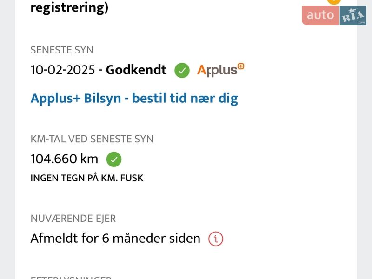Click the partially visible EFTERLYSNINGER label
This screenshot has height=279, width=372.
71,278
